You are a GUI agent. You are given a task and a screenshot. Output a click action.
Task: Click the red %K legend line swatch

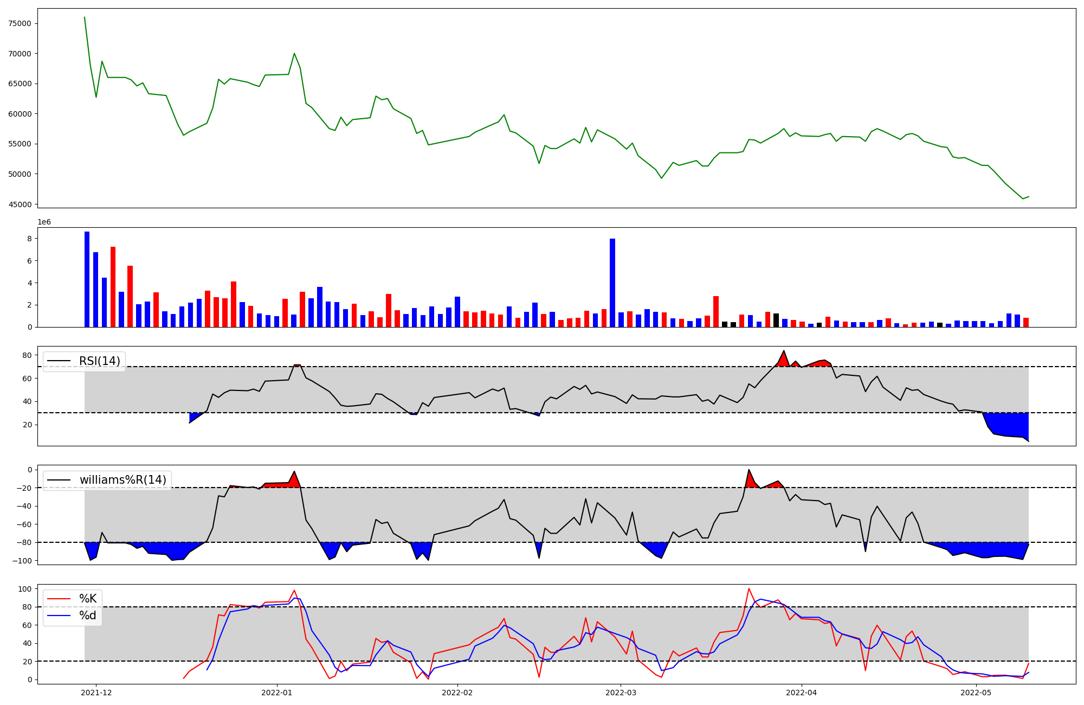click(59, 599)
